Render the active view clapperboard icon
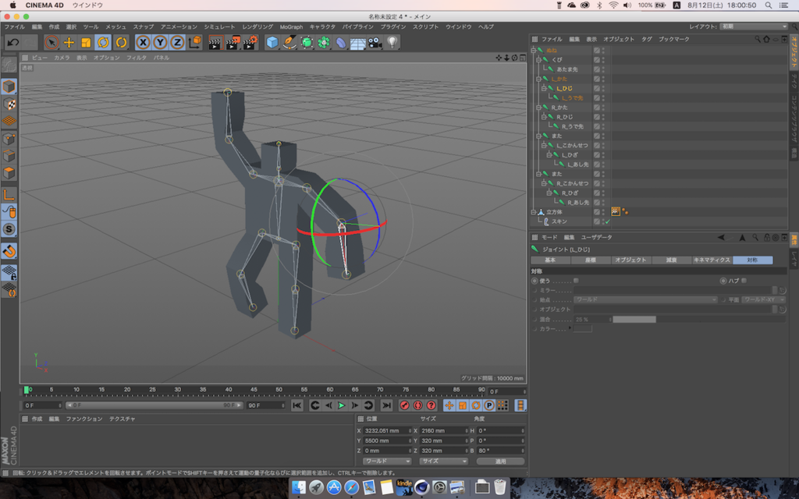 point(215,42)
